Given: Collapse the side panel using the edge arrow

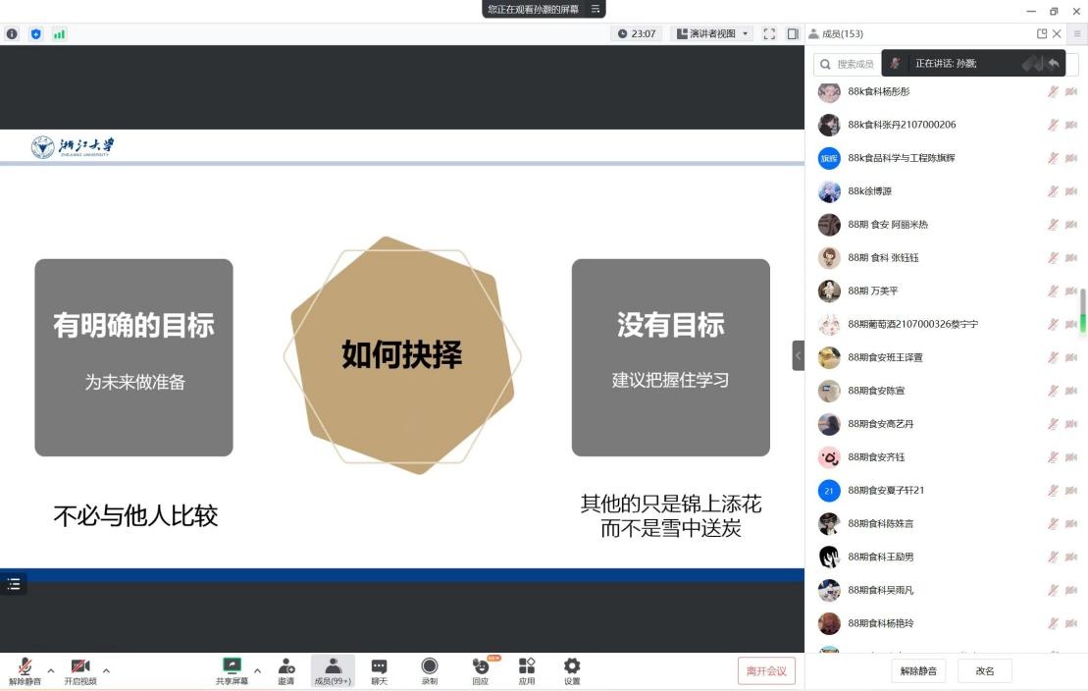Looking at the screenshot, I should pos(798,355).
